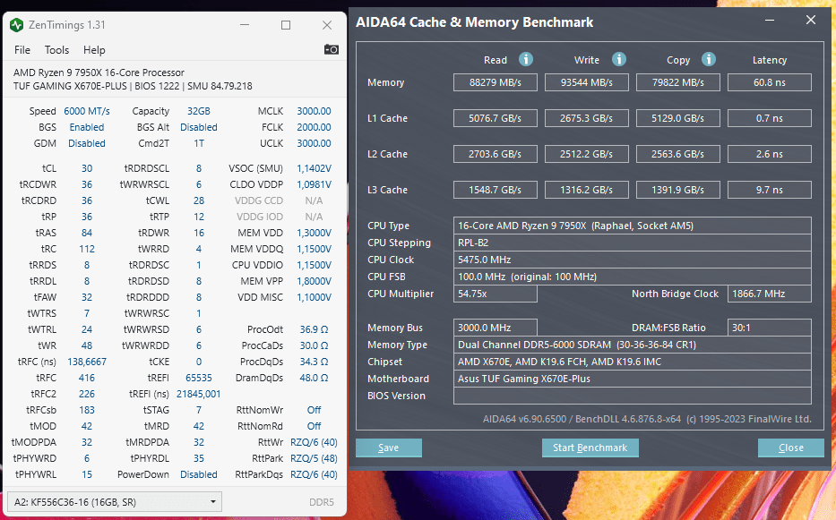Click the Speed value 6000 MT/s

coord(87,111)
